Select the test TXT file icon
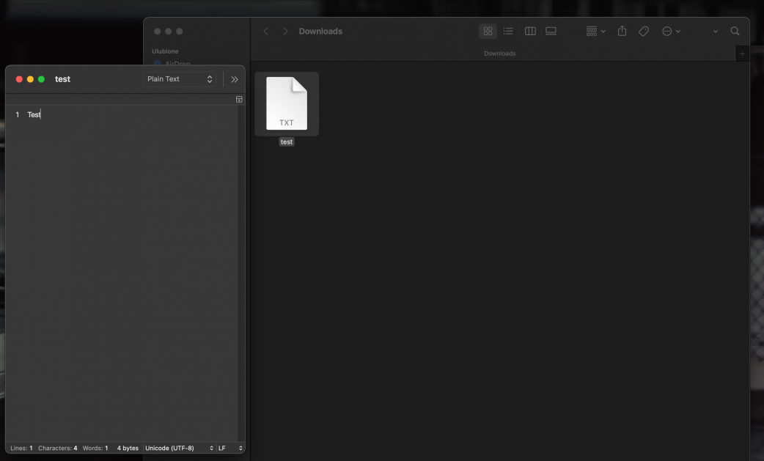 tap(287, 104)
